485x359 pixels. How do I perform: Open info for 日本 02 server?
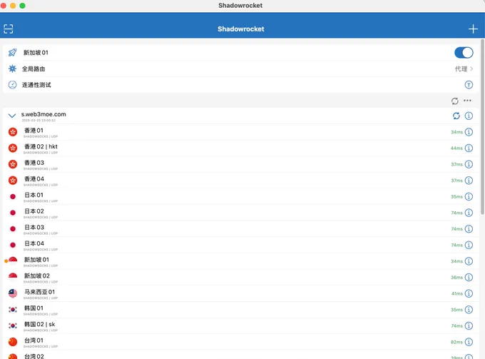pyautogui.click(x=469, y=213)
